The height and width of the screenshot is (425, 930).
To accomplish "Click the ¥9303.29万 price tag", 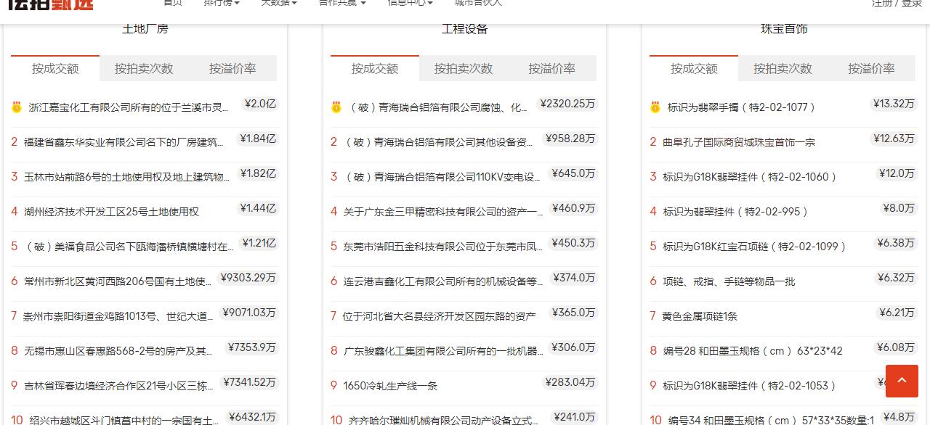I will click(x=249, y=278).
